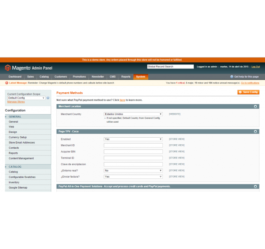Focus the Clave de encriptacion field

pos(133,164)
